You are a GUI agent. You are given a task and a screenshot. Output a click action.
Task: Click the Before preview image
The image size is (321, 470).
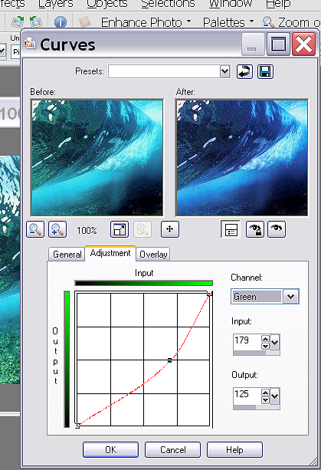(x=97, y=158)
